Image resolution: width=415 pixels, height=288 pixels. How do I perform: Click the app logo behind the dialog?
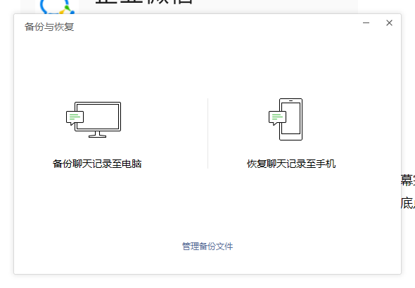pos(57,6)
